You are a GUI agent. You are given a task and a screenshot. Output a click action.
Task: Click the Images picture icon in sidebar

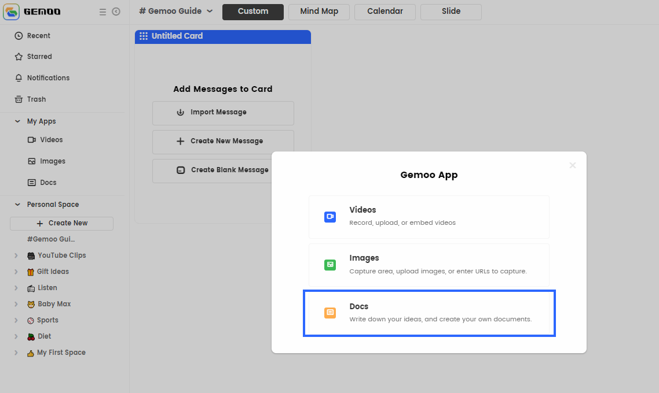coord(31,161)
